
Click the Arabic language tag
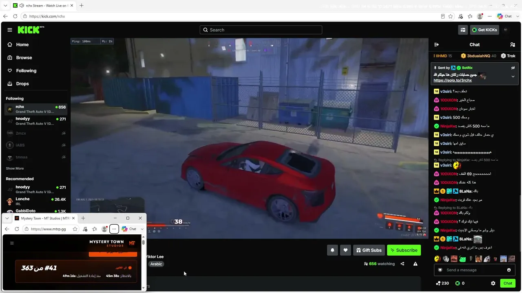point(156,264)
